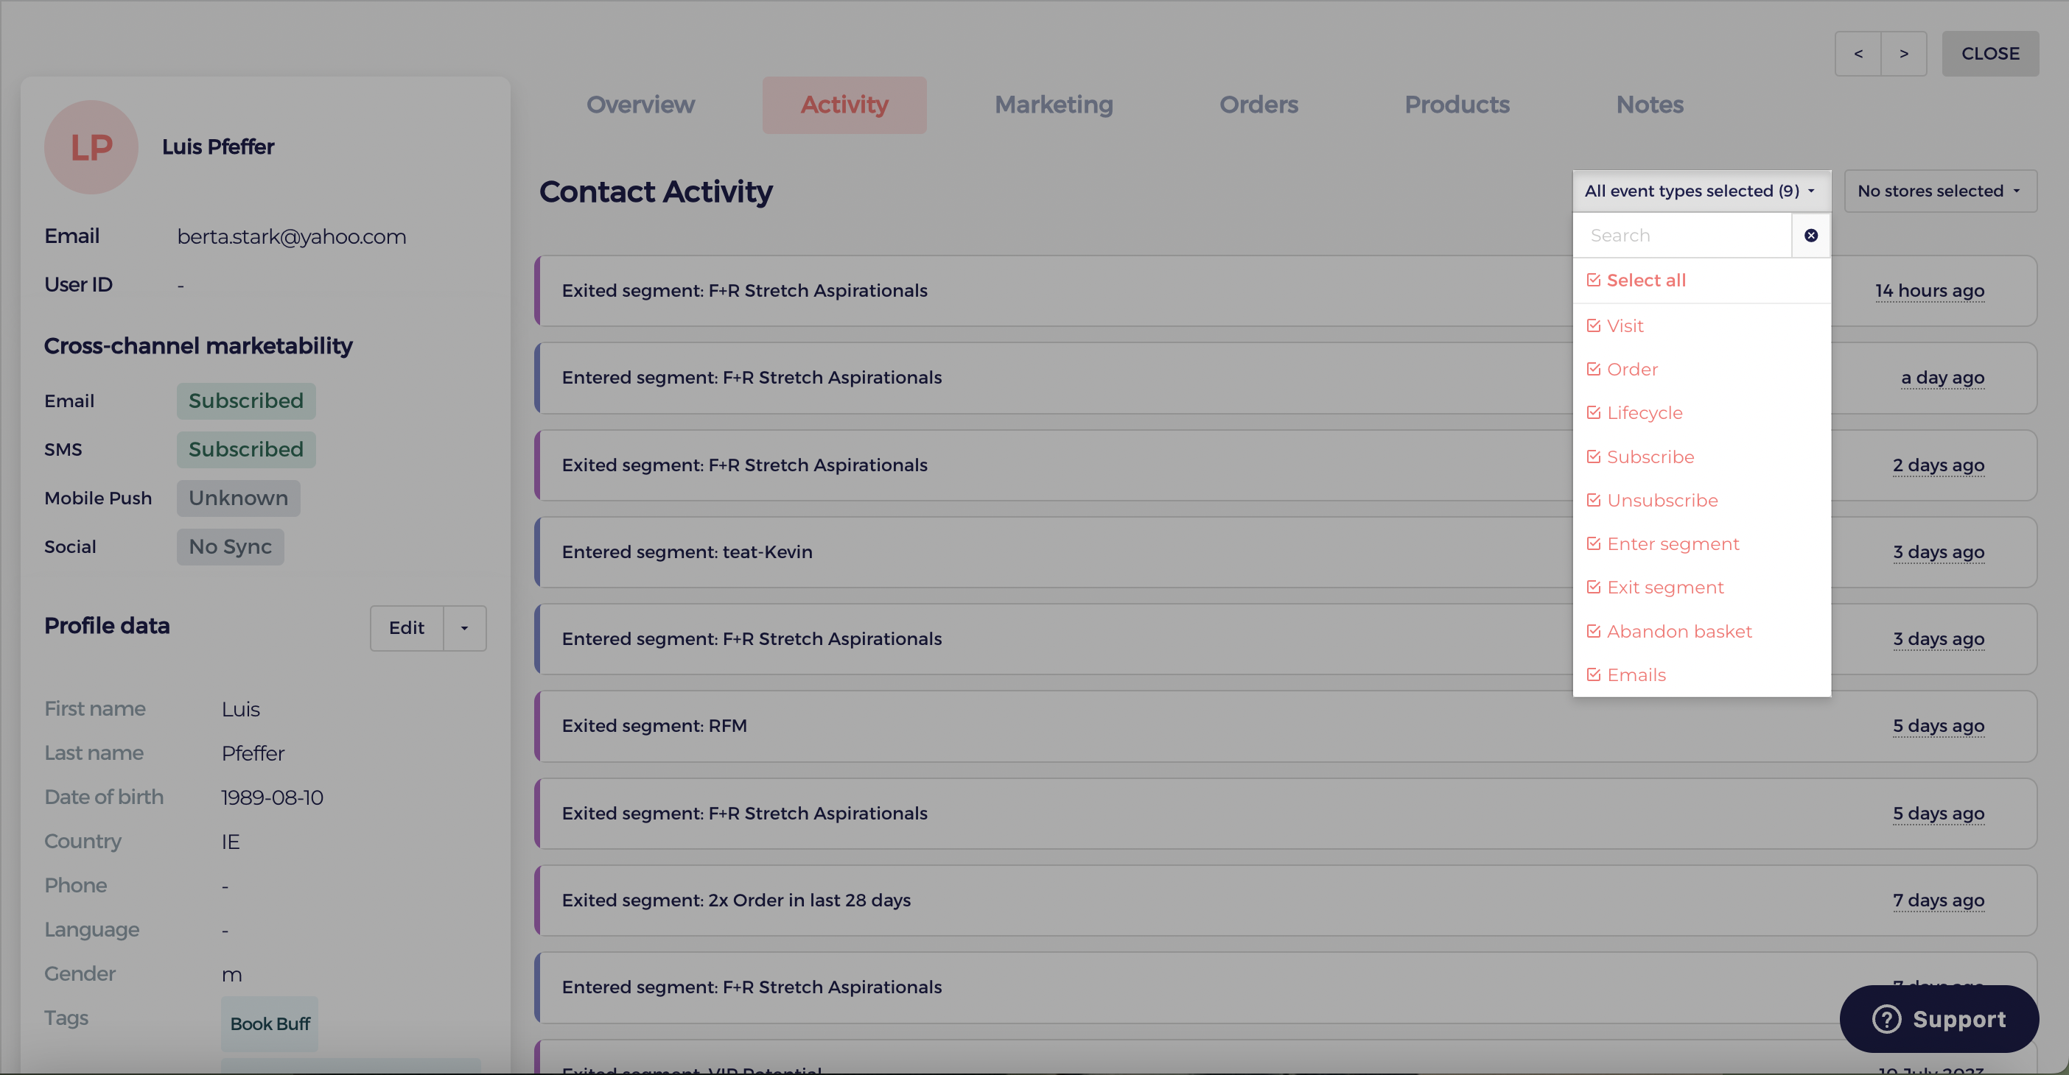
Task: Open the Marketing tab
Action: pos(1054,105)
